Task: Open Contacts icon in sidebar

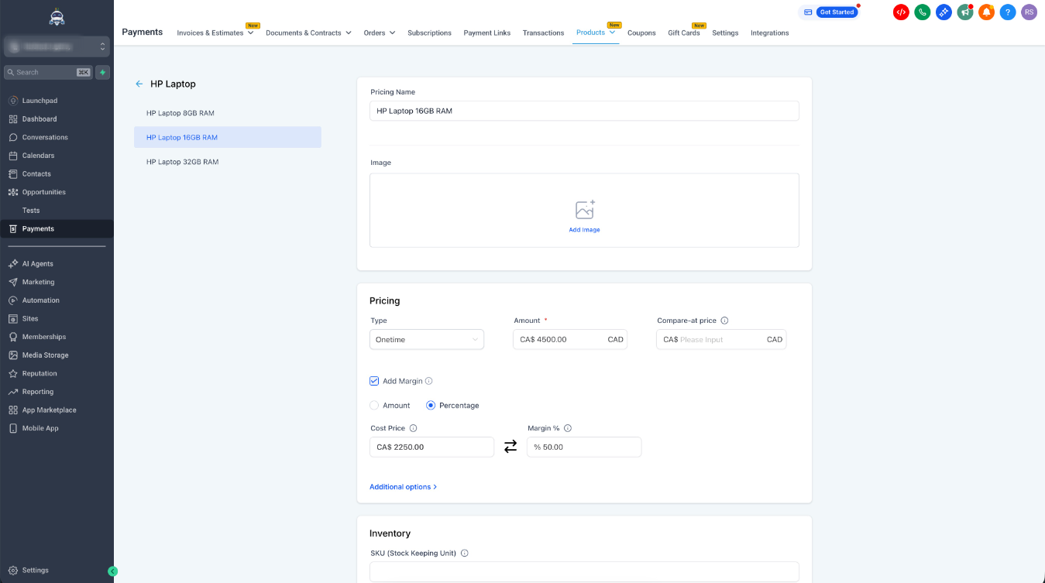Action: click(13, 174)
